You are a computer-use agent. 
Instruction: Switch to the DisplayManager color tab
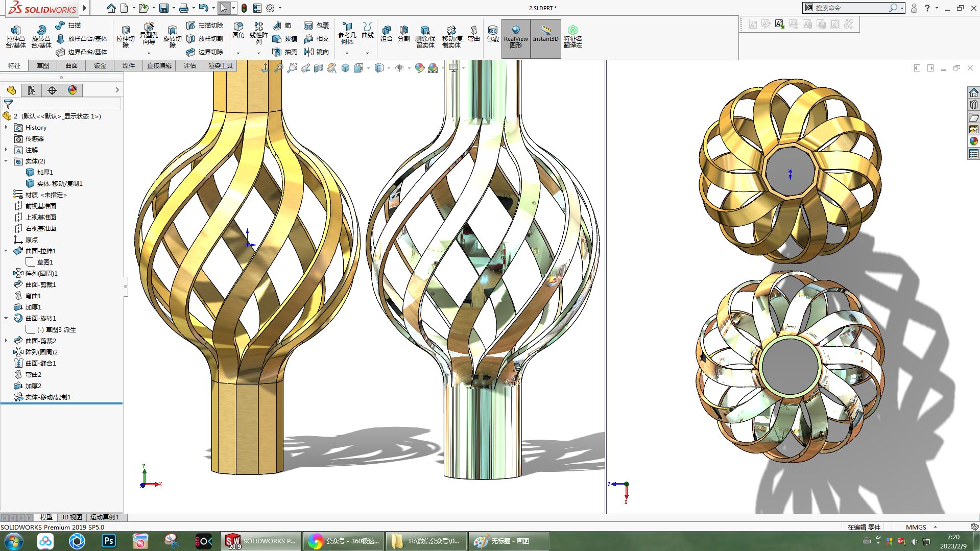73,90
